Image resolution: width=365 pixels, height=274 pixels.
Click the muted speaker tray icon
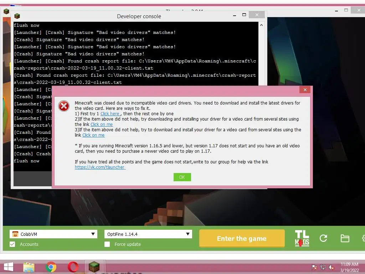(x=331, y=267)
